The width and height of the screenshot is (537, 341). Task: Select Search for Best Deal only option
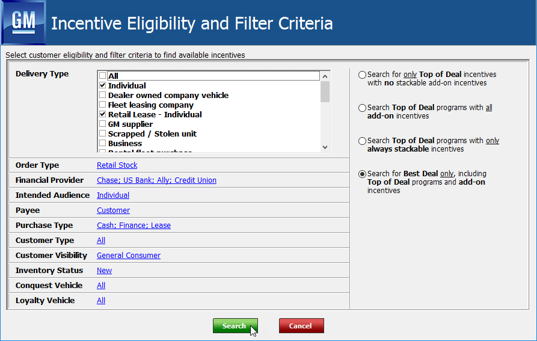[x=362, y=174]
